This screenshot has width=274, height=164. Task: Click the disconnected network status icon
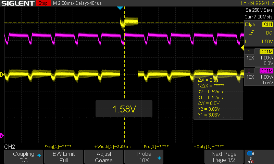click(x=250, y=160)
